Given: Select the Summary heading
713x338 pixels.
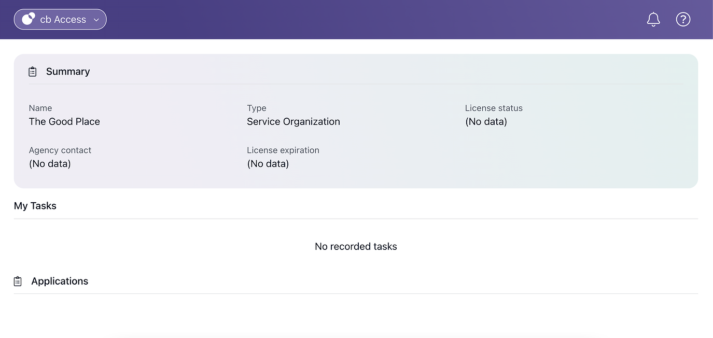Looking at the screenshot, I should pos(68,72).
